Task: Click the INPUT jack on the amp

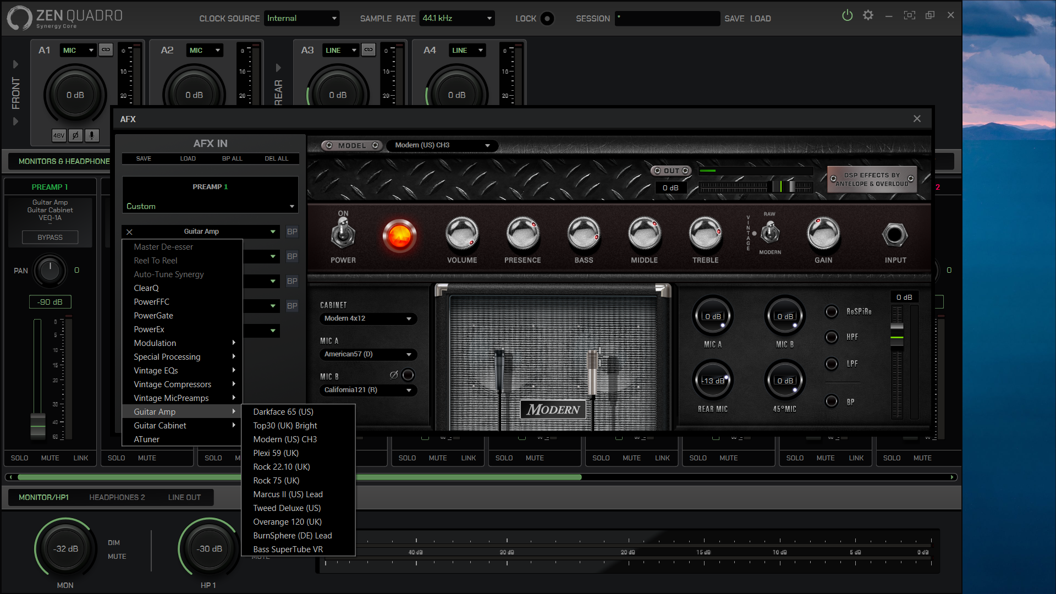Action: click(895, 235)
